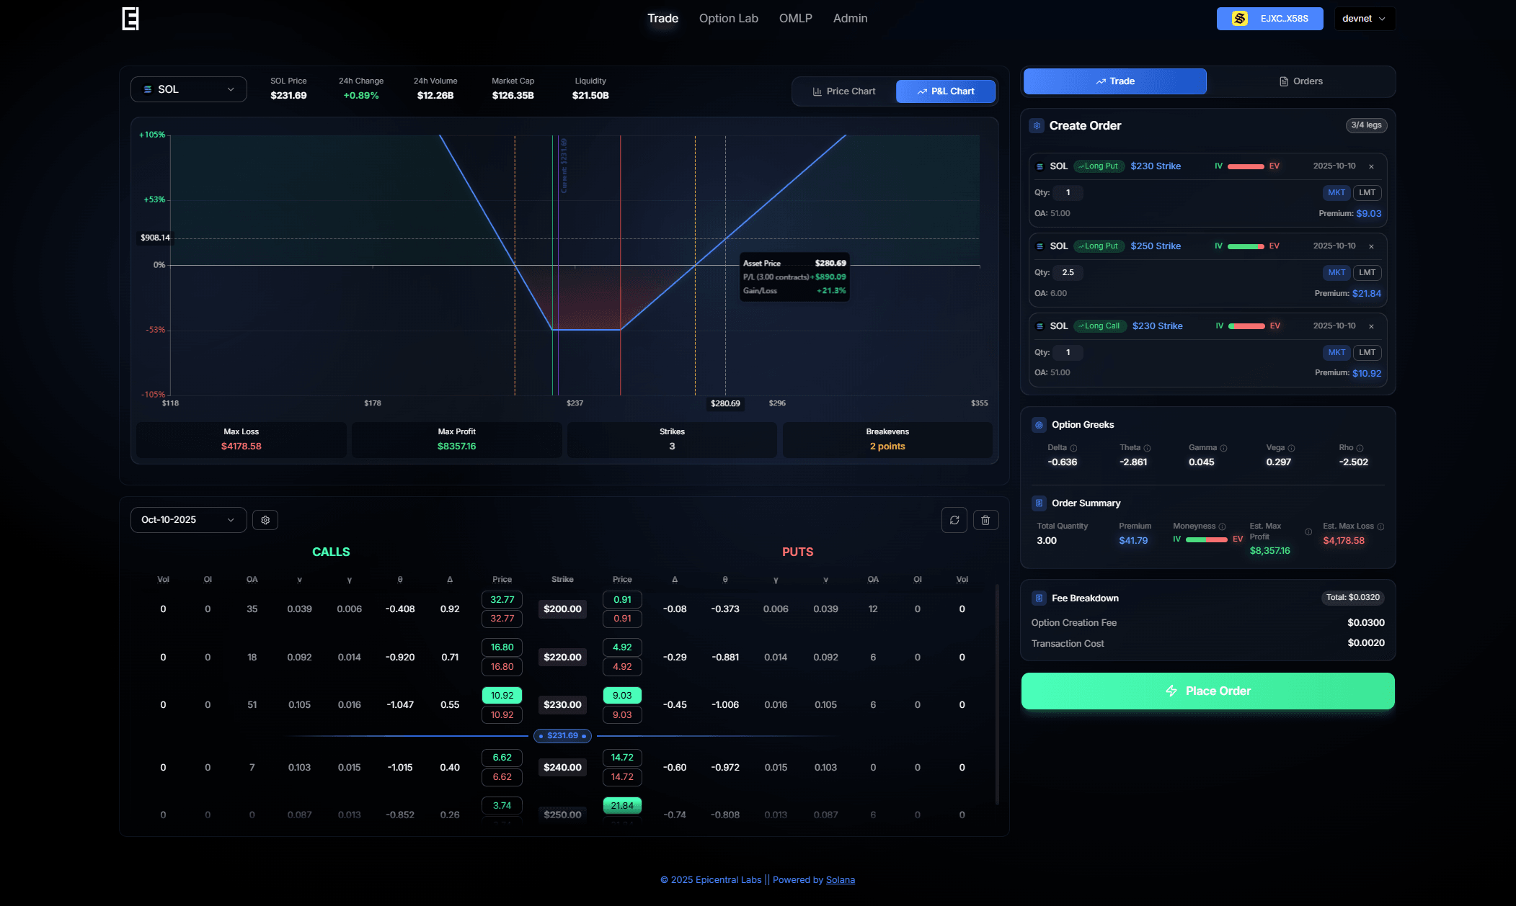This screenshot has width=1516, height=906.
Task: Switch to Price Chart view
Action: (x=843, y=91)
